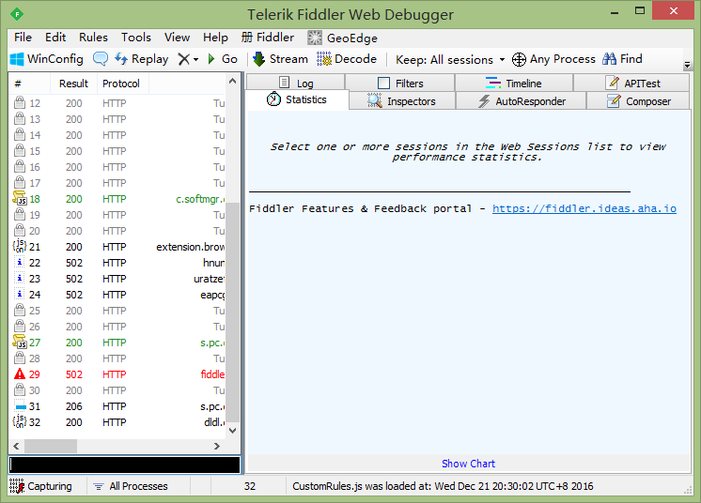
Task: Click the Go resume button
Action: point(223,59)
